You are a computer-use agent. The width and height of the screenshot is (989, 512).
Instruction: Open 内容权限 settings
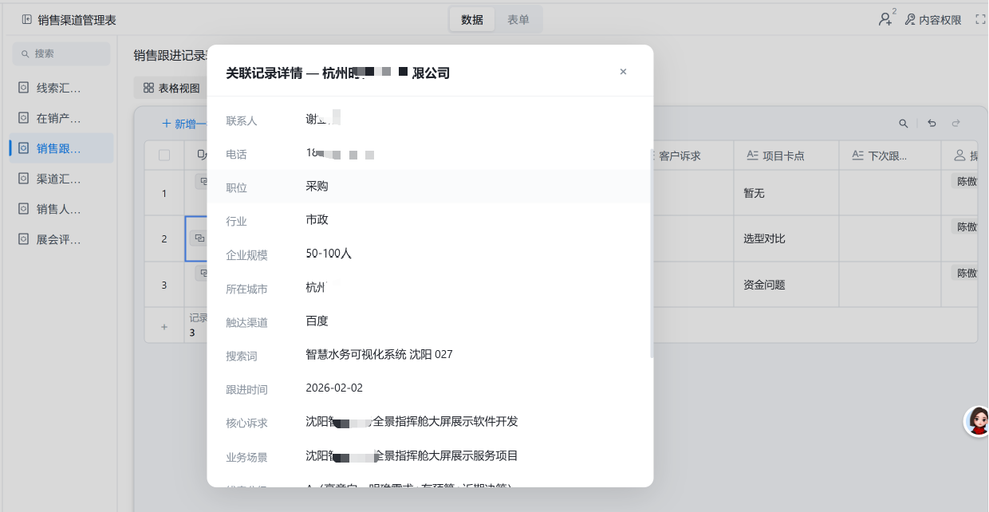point(933,20)
